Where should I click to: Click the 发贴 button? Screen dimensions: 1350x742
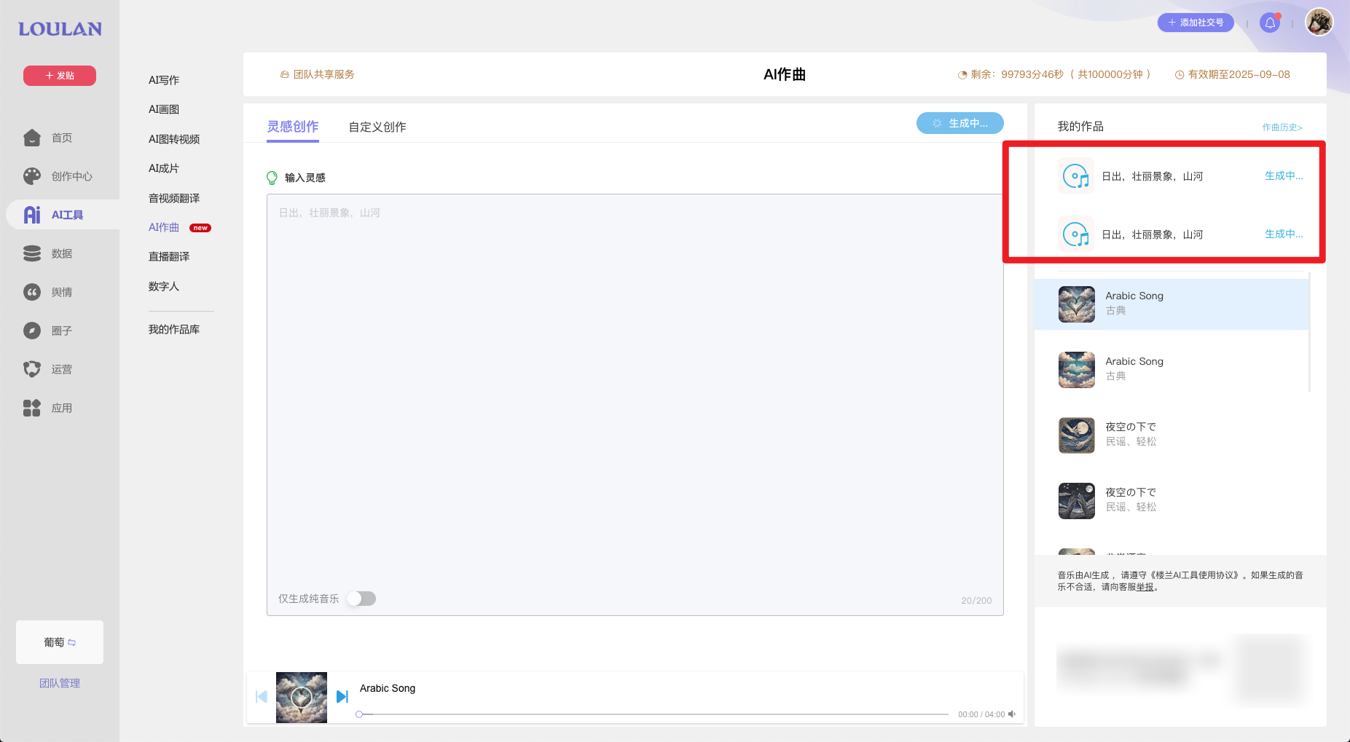(59, 75)
